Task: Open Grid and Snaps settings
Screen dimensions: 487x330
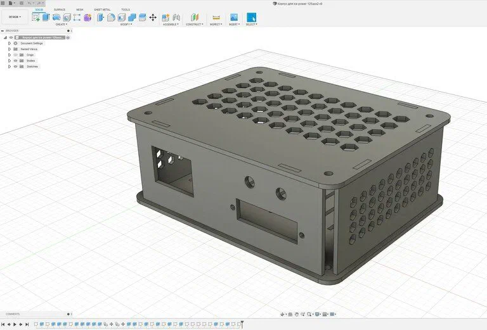Action: tap(325, 314)
